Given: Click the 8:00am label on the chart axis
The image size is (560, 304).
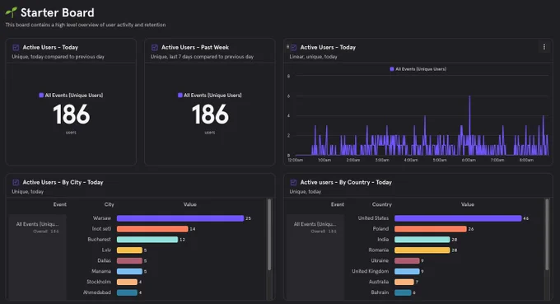Looking at the screenshot, I should pos(526,160).
